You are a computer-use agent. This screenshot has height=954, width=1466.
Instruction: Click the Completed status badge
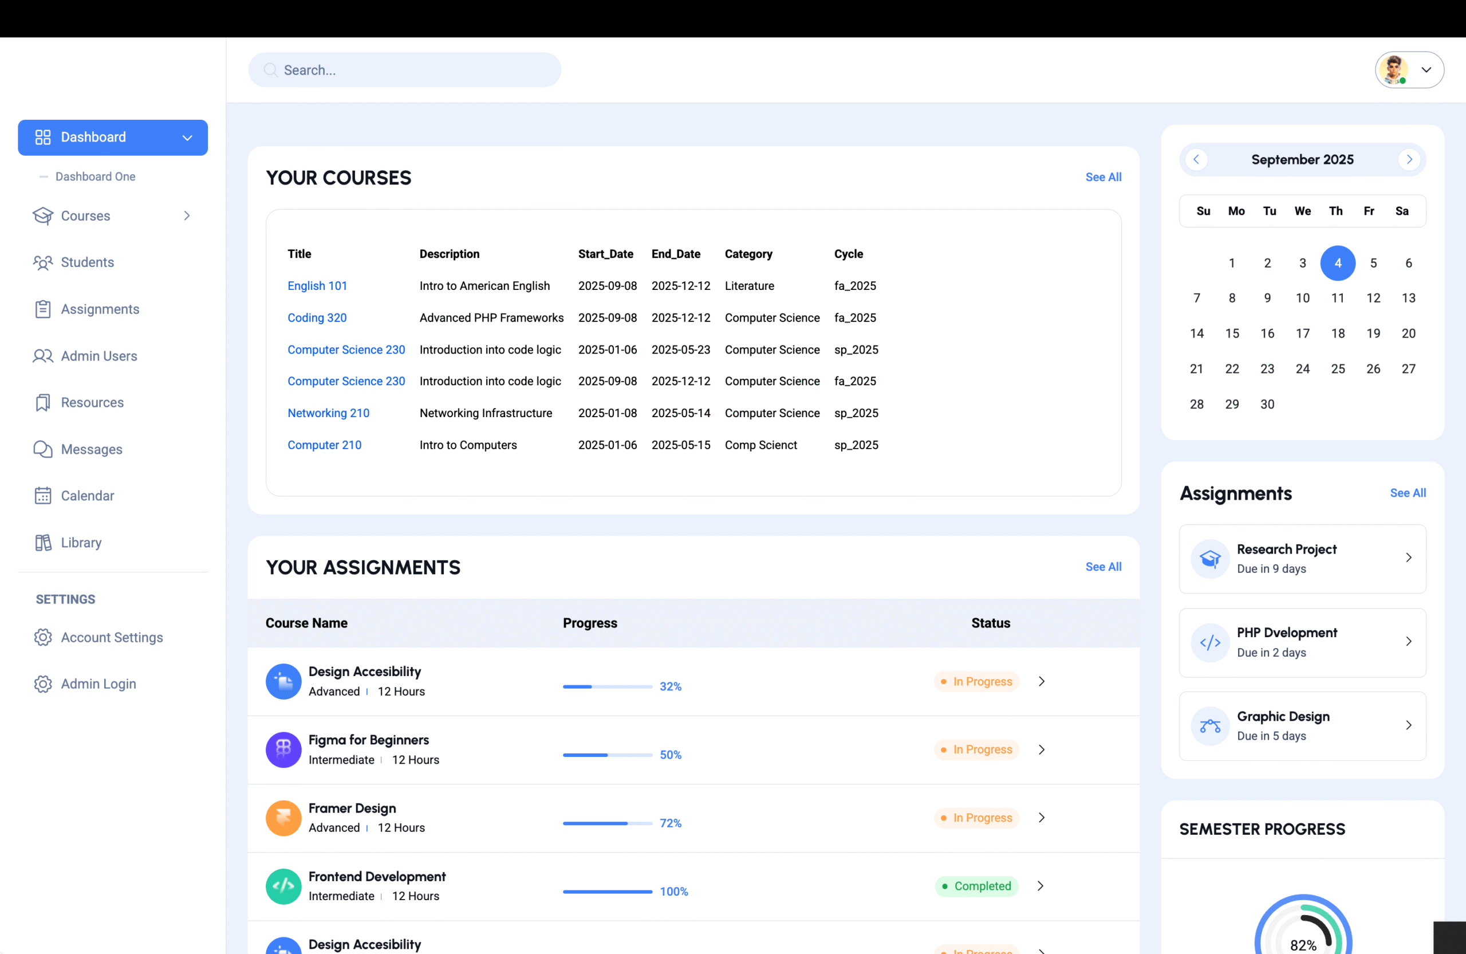coord(977,886)
